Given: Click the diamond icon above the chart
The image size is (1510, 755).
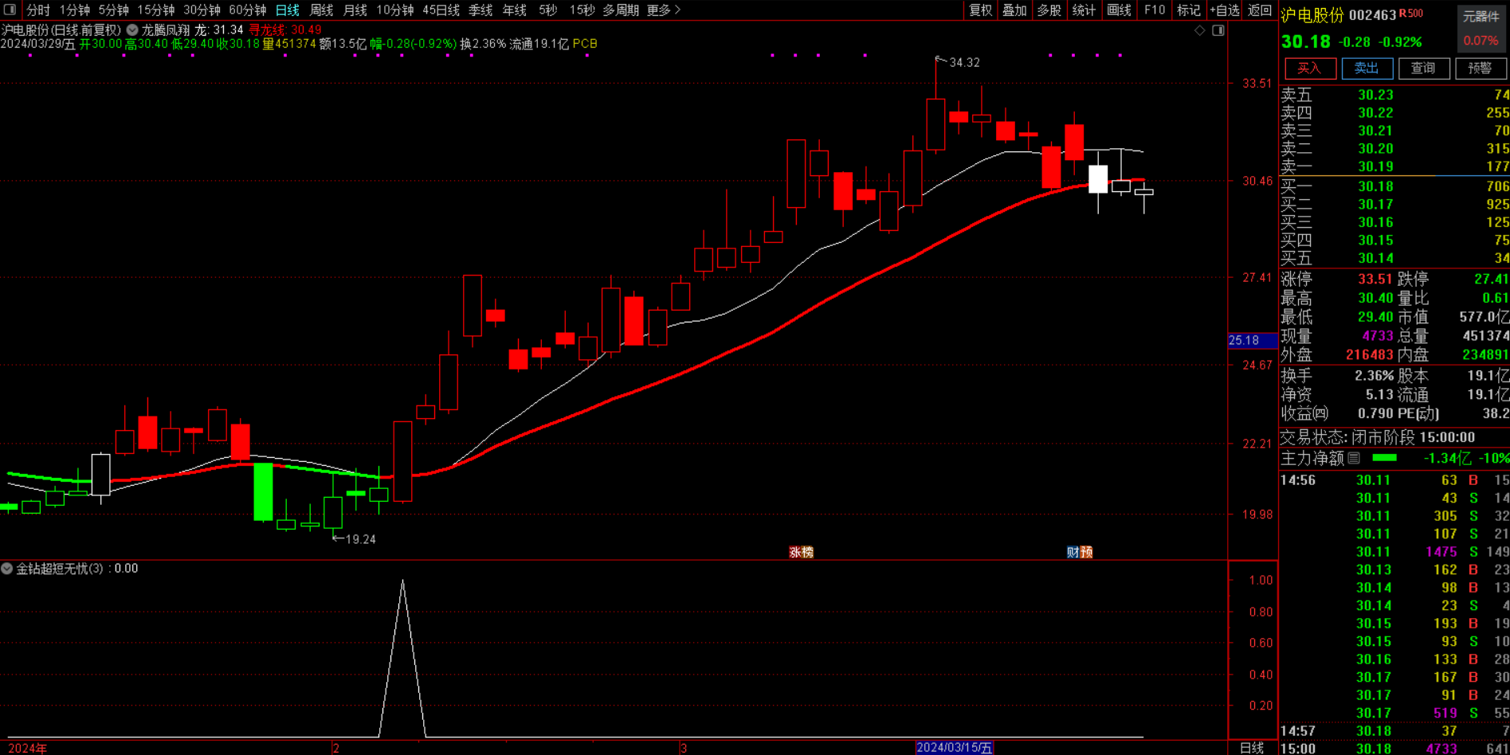Looking at the screenshot, I should tap(1200, 30).
